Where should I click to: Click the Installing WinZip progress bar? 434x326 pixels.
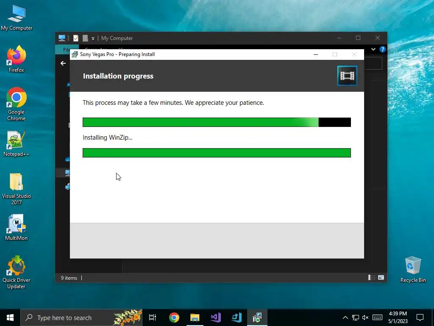click(217, 153)
